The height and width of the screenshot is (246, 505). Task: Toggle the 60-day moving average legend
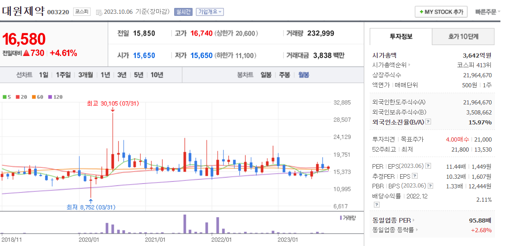[x=38, y=97]
